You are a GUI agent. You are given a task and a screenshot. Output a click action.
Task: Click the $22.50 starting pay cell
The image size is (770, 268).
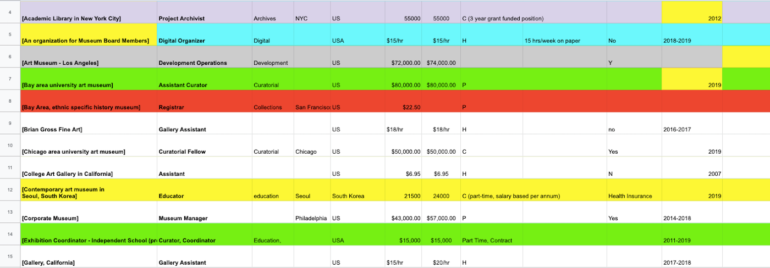[x=404, y=107]
